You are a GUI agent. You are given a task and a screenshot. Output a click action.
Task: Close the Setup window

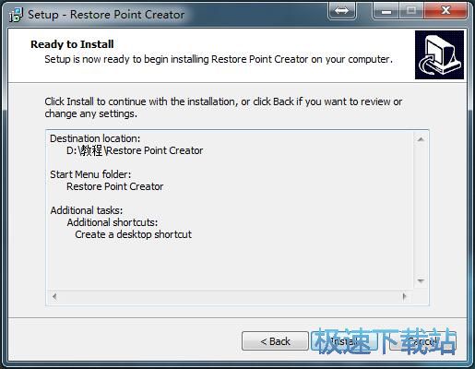pos(445,11)
